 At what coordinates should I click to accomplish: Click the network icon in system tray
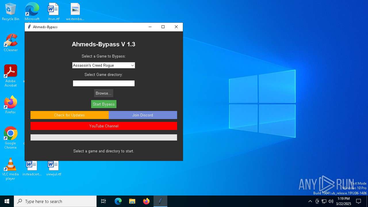click(x=324, y=201)
